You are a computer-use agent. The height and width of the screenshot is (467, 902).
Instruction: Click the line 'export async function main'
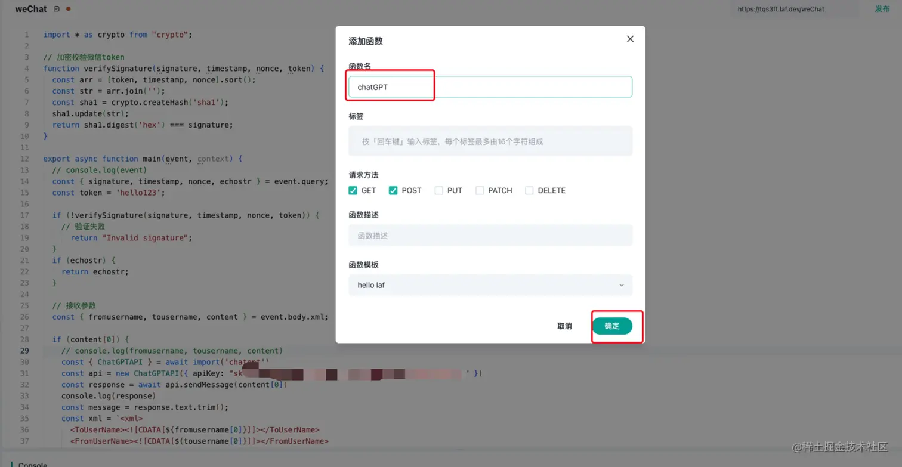tap(143, 159)
